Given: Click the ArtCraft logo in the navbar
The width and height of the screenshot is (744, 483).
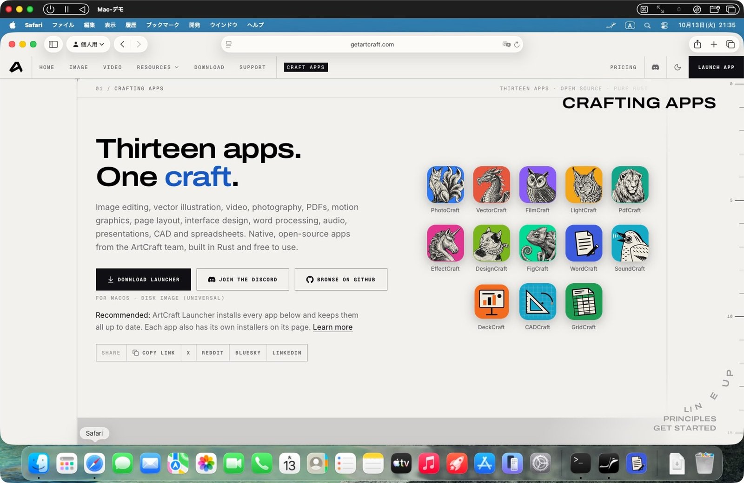Looking at the screenshot, I should pyautogui.click(x=16, y=67).
